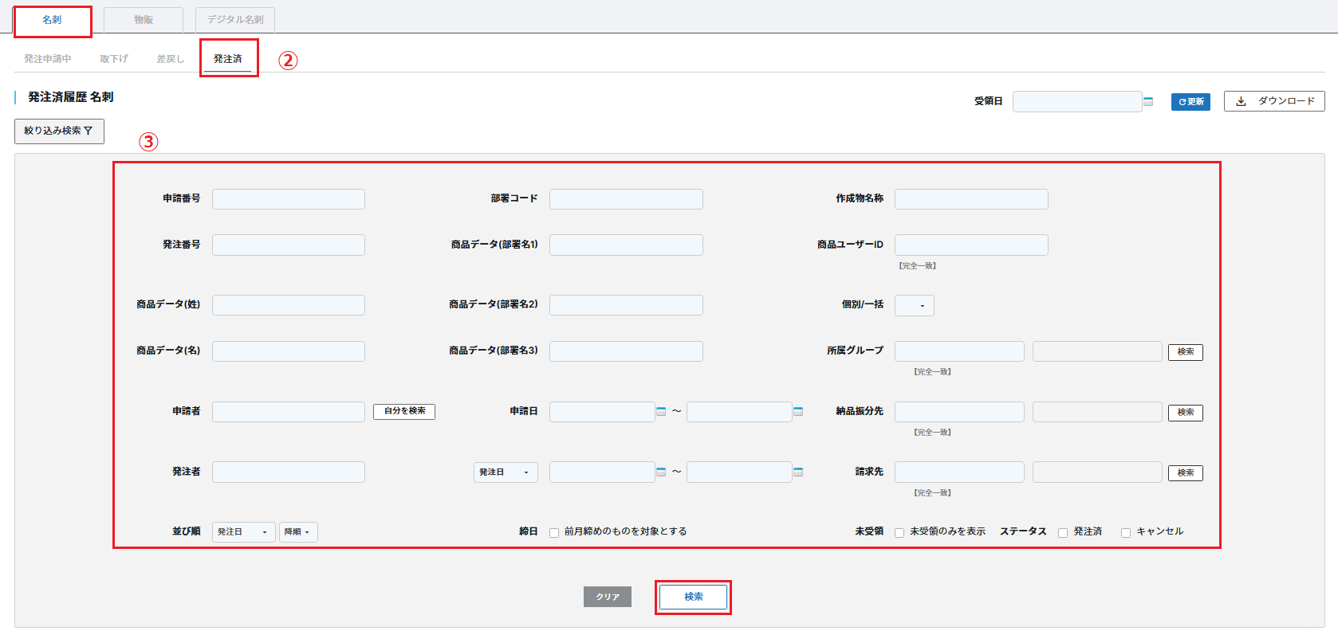The height and width of the screenshot is (631, 1338).
Task: Enable 未受領のみを表示 checkbox
Action: point(899,533)
